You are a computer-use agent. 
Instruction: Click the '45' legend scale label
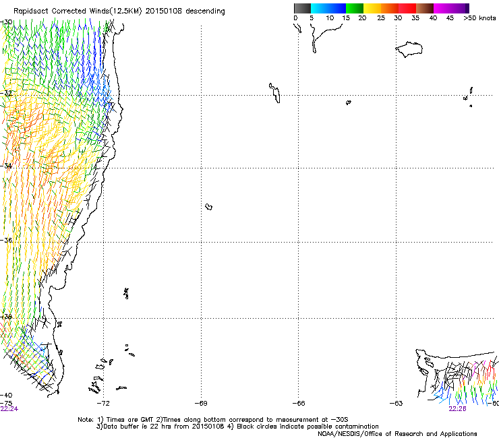click(450, 18)
